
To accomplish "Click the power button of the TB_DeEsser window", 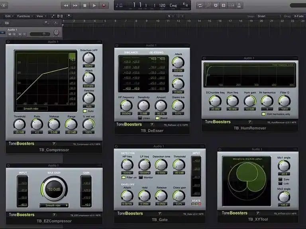I will pos(117,45).
